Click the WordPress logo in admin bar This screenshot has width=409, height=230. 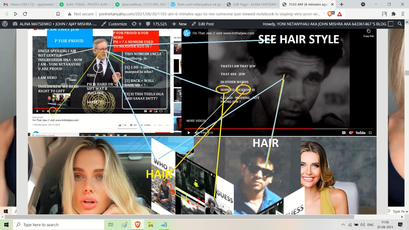tap(5, 24)
